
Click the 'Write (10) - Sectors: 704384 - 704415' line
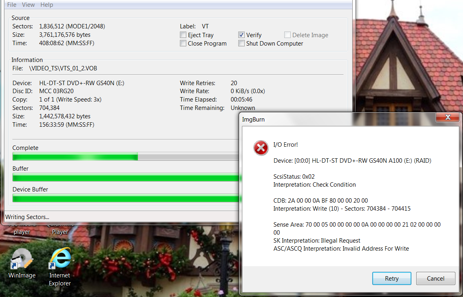click(342, 208)
